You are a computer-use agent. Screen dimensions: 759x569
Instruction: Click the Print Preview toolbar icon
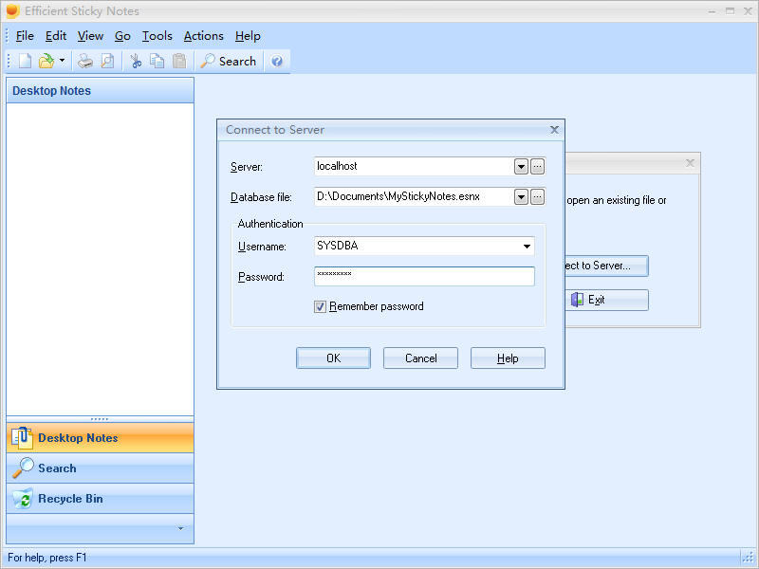(x=107, y=62)
